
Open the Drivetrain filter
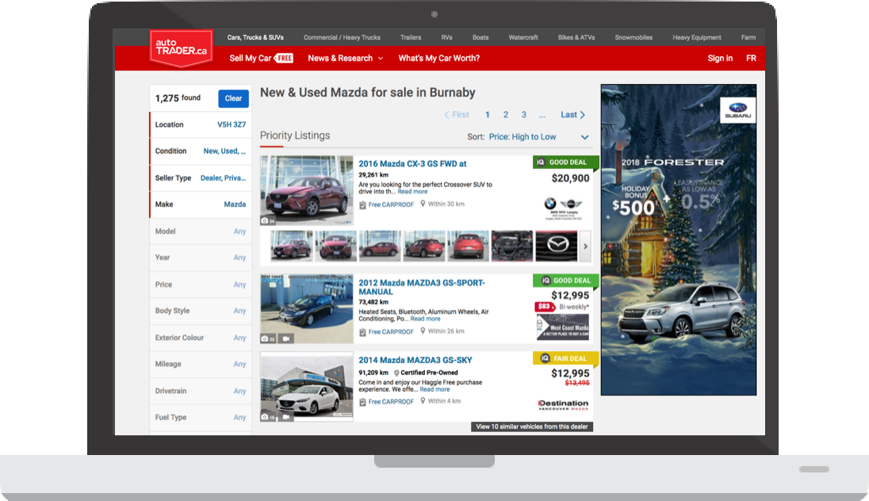coord(201,392)
